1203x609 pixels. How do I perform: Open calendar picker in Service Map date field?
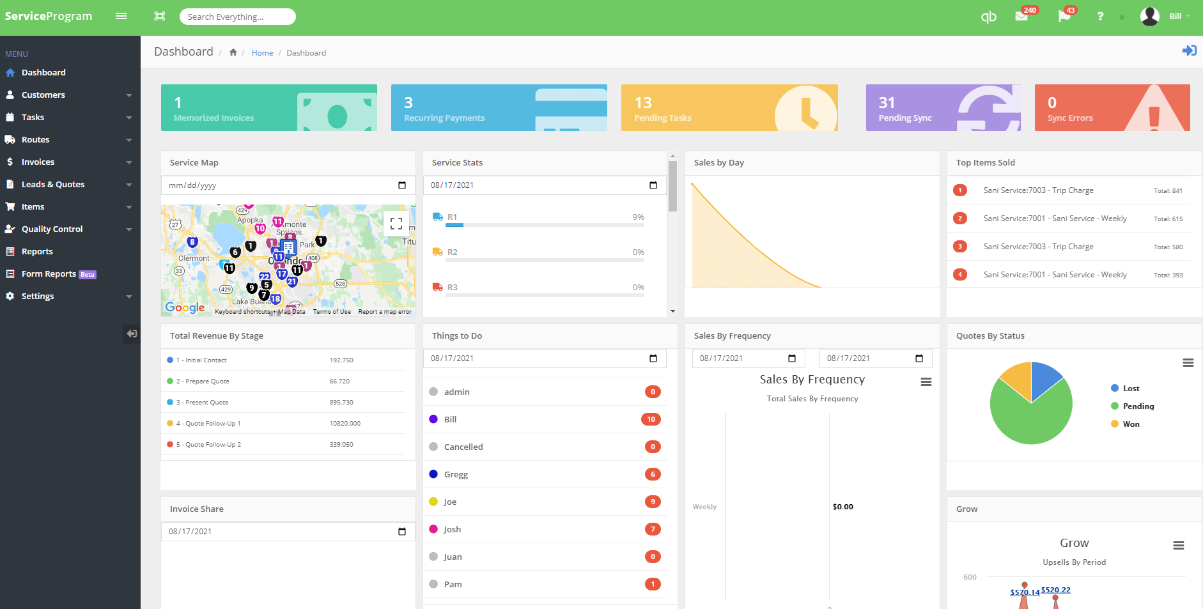pyautogui.click(x=402, y=185)
